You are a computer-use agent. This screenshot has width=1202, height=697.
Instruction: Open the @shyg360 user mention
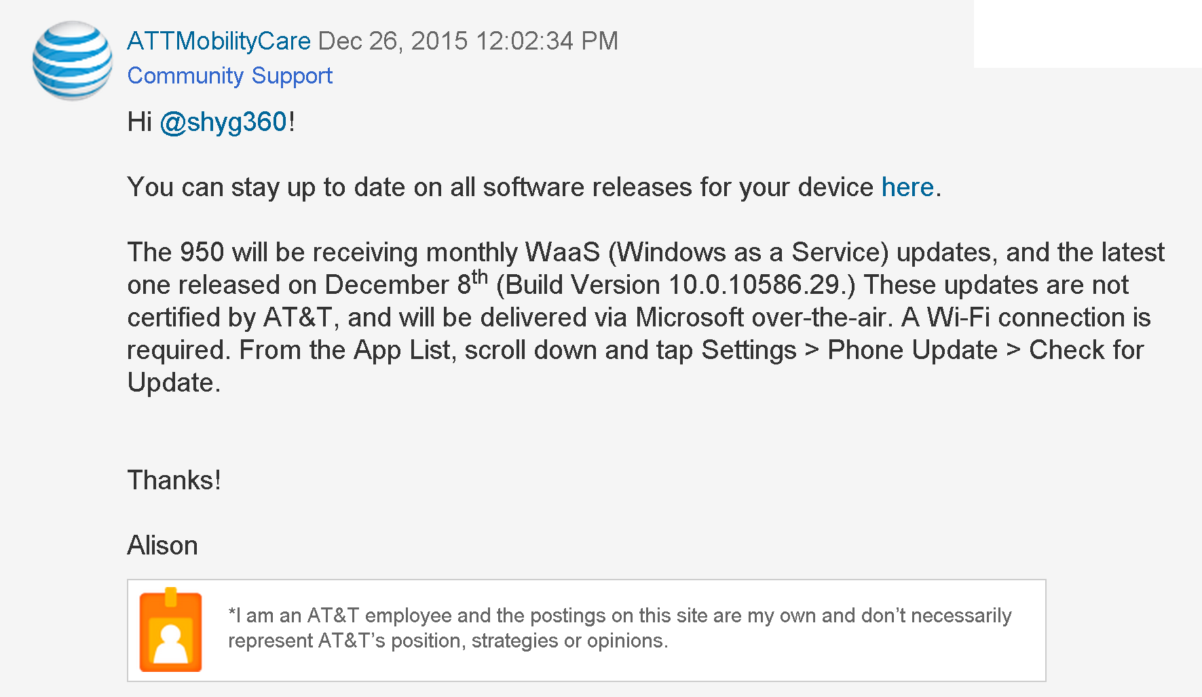(223, 122)
